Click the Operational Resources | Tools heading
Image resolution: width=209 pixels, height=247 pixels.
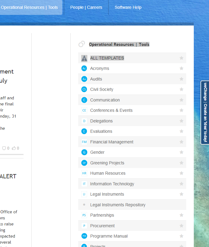[x=119, y=44]
